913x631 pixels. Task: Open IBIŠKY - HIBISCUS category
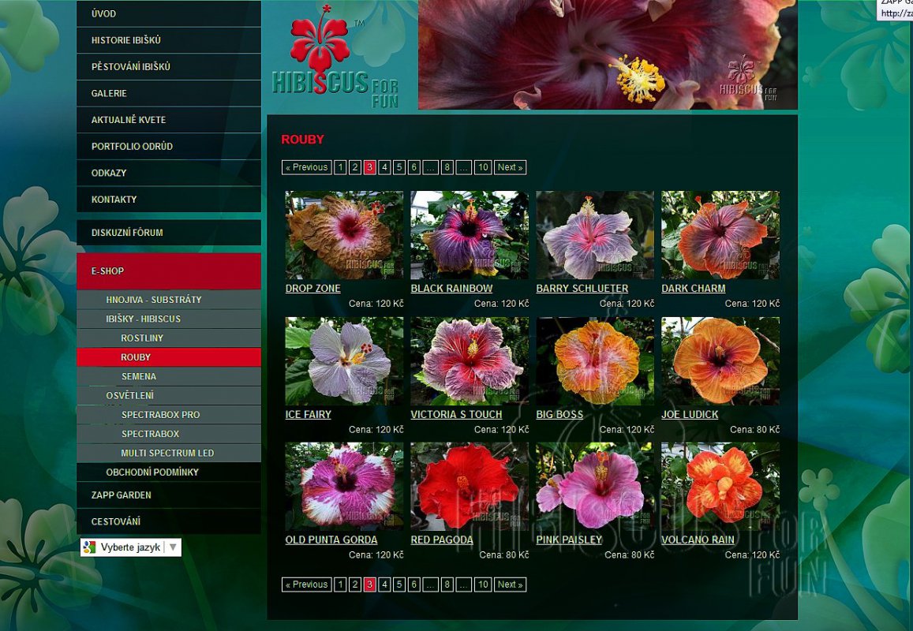click(x=169, y=319)
